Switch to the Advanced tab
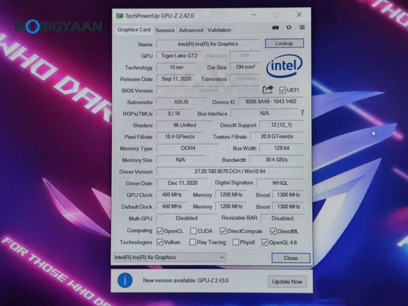Screen dimensions: 408x306 click(191, 30)
